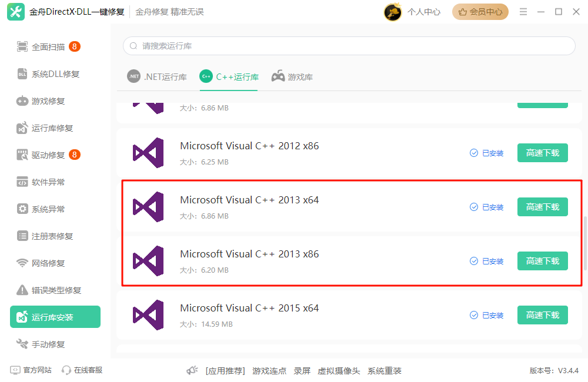Viewport: 588px width, 382px height.
Task: Download Visual C++ 2013 x64 via 高速下载
Action: pyautogui.click(x=542, y=207)
